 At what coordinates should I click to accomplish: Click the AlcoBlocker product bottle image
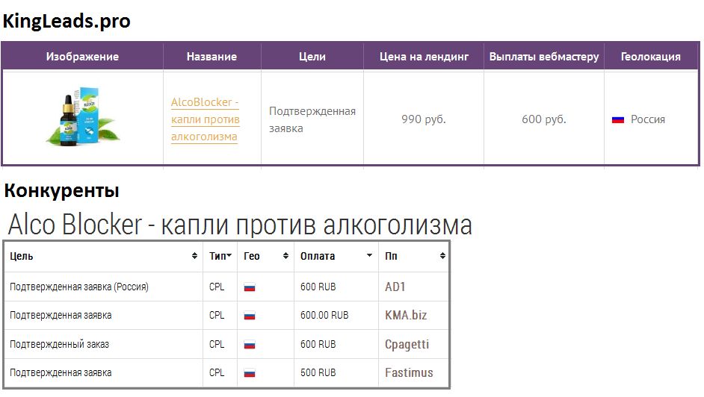click(x=83, y=116)
